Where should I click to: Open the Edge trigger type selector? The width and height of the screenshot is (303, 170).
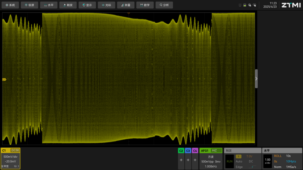[239, 167]
